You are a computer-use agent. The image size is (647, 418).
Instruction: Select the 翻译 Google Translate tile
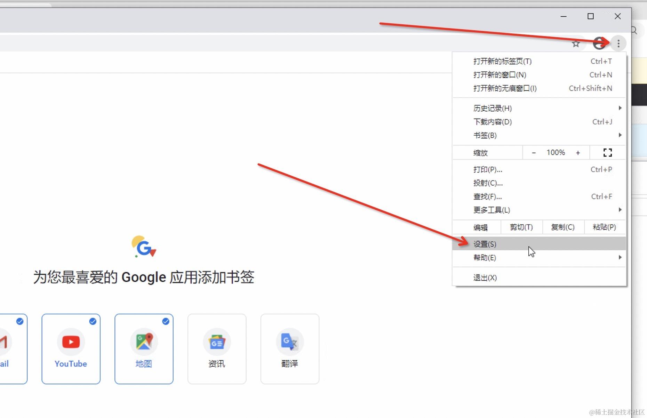(x=290, y=349)
